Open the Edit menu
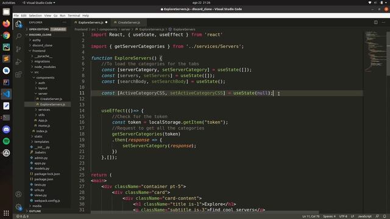This screenshot has height=219, width=390. [x=24, y=15]
